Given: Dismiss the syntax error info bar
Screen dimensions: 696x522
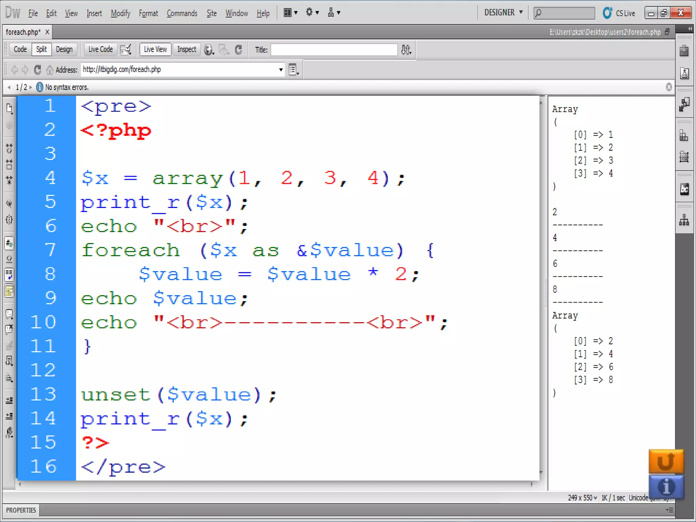Looking at the screenshot, I should point(669,87).
